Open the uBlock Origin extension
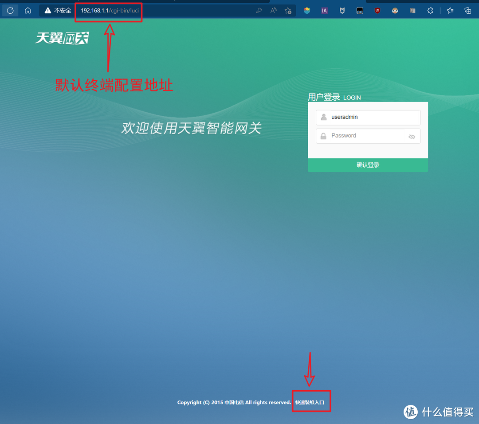 point(377,10)
